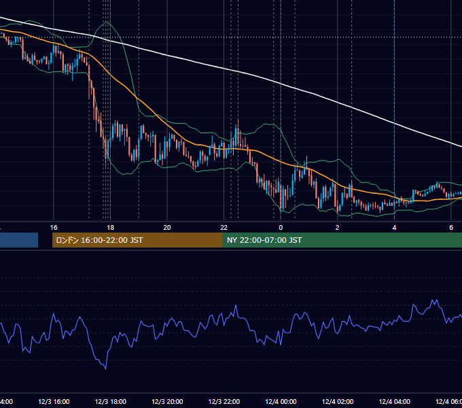Select the ロンドン 16:00-22:00 JST session bar
462x408 pixels.
point(137,240)
